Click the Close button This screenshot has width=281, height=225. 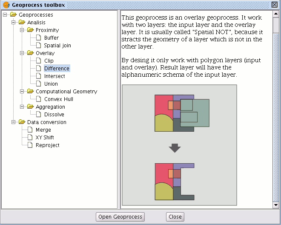[x=175, y=217]
